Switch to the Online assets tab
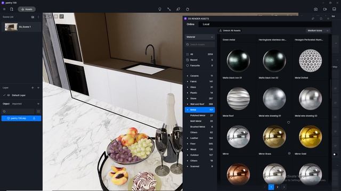Screen dimensions: 341x191 pos(191,24)
